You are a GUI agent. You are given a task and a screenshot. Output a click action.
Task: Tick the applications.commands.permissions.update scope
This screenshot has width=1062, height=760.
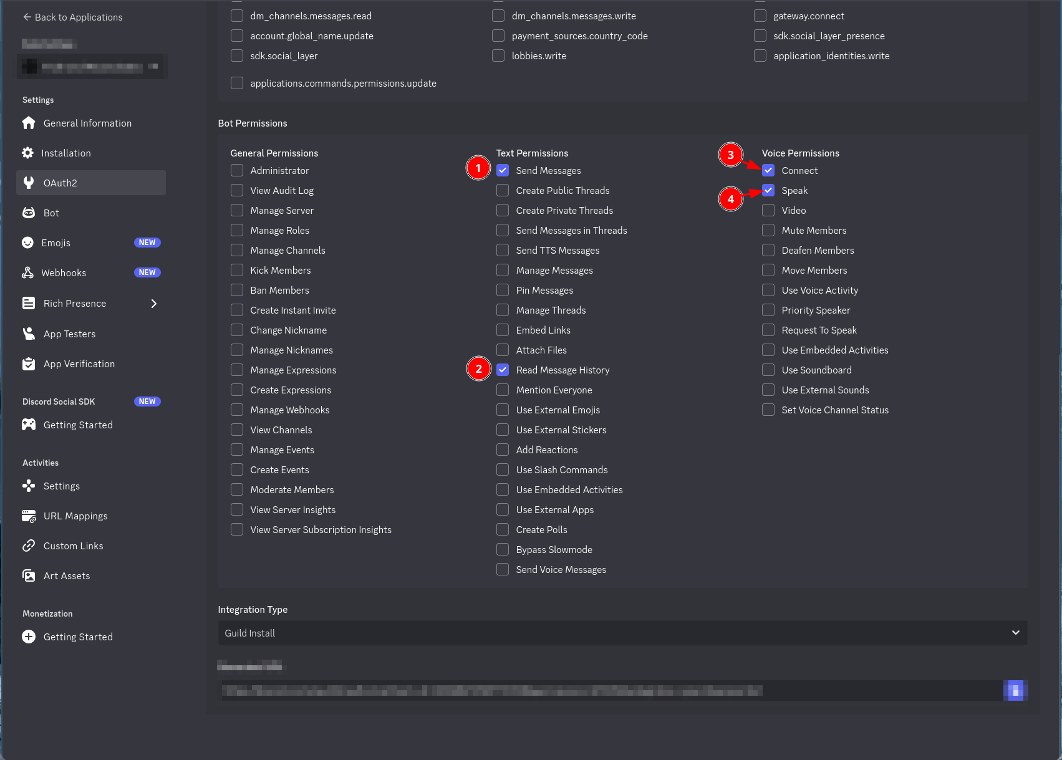tap(237, 83)
